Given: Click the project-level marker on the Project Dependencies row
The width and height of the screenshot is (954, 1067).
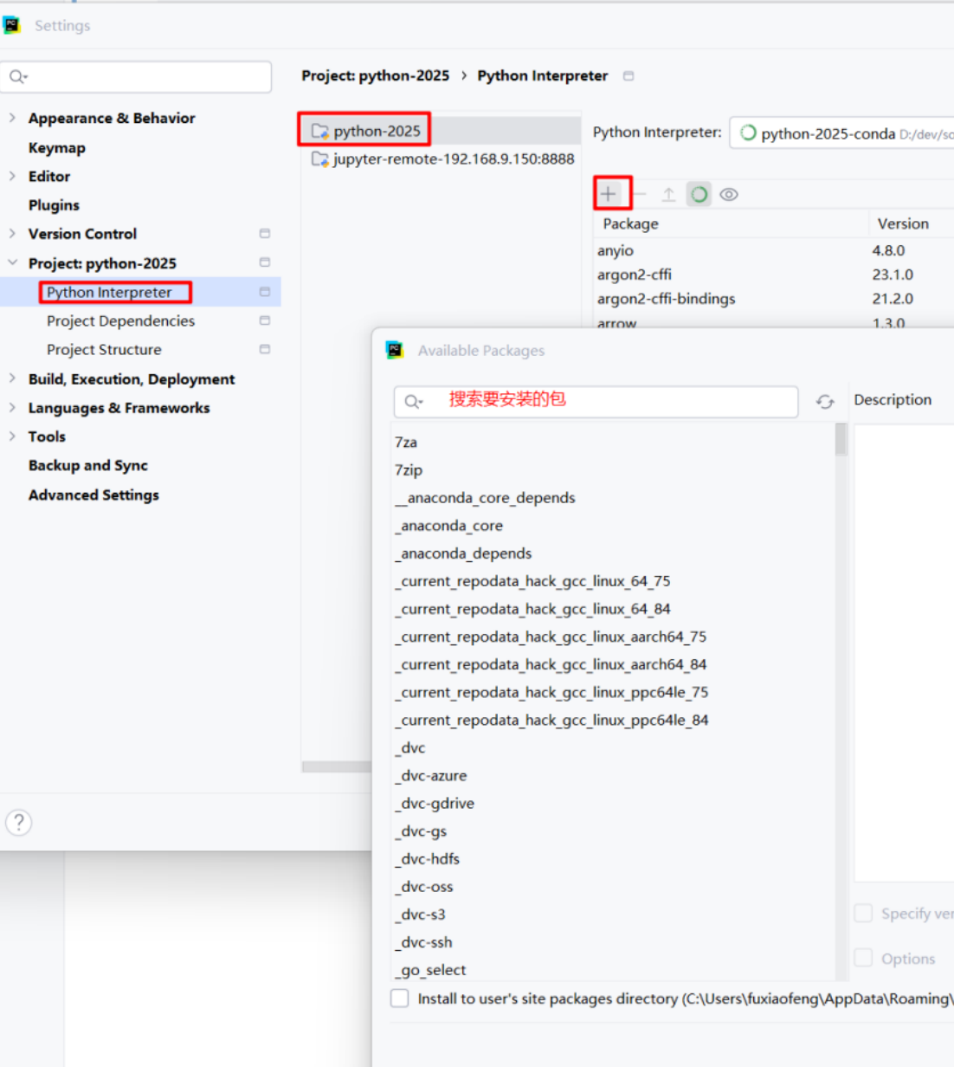Looking at the screenshot, I should coord(265,320).
